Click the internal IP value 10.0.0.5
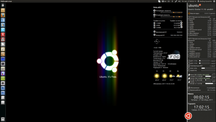216x122 pixels. pos(179,32)
